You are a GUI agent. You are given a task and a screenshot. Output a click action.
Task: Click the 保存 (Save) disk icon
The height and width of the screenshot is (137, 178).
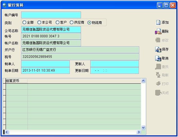(x=158, y=49)
